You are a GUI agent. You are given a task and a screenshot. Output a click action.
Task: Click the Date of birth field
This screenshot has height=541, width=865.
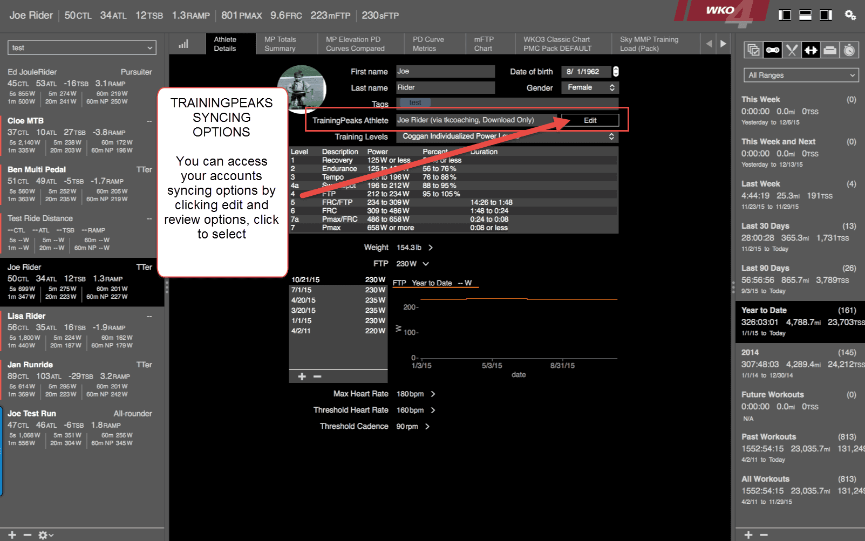[587, 71]
